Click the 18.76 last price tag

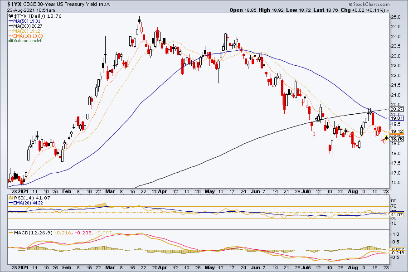pyautogui.click(x=397, y=139)
